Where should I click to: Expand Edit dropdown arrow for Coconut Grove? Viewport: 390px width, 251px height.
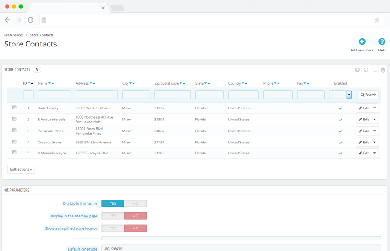(375, 142)
